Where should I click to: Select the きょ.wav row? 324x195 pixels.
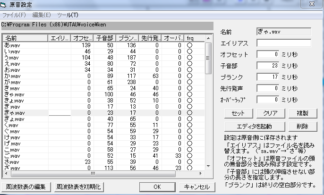click(x=104, y=101)
